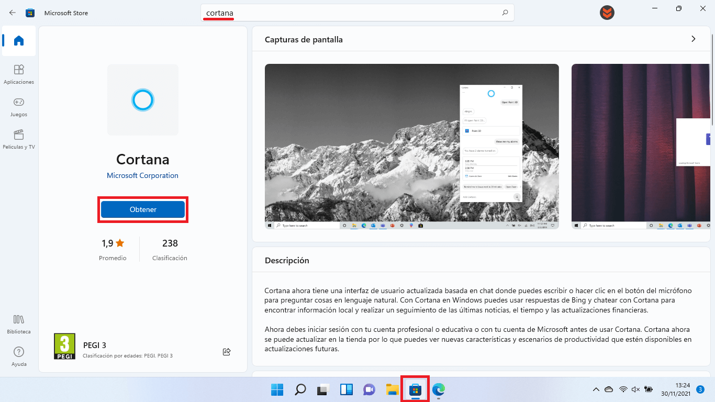This screenshot has width=715, height=402.
Task: Click Microsoft Store taskbar icon
Action: click(x=416, y=389)
